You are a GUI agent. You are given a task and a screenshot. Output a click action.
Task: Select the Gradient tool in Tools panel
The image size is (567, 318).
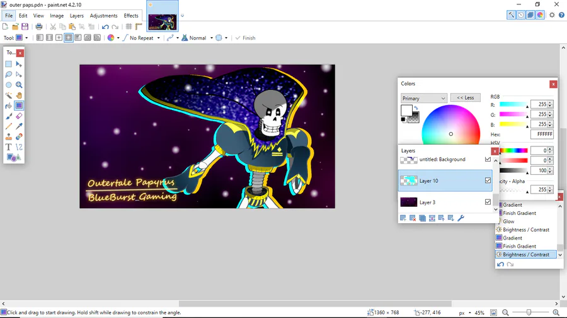pos(19,106)
